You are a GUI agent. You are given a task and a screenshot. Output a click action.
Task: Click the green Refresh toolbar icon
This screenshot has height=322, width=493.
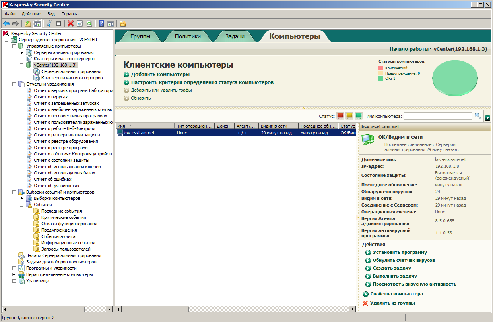click(89, 24)
